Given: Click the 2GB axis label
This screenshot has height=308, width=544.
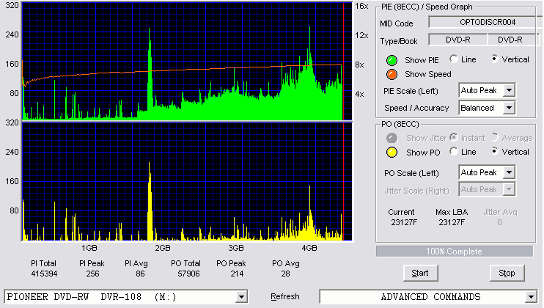Looking at the screenshot, I should coord(163,248).
